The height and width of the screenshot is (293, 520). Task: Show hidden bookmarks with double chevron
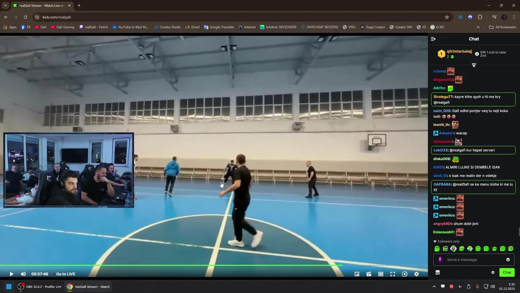click(x=478, y=27)
